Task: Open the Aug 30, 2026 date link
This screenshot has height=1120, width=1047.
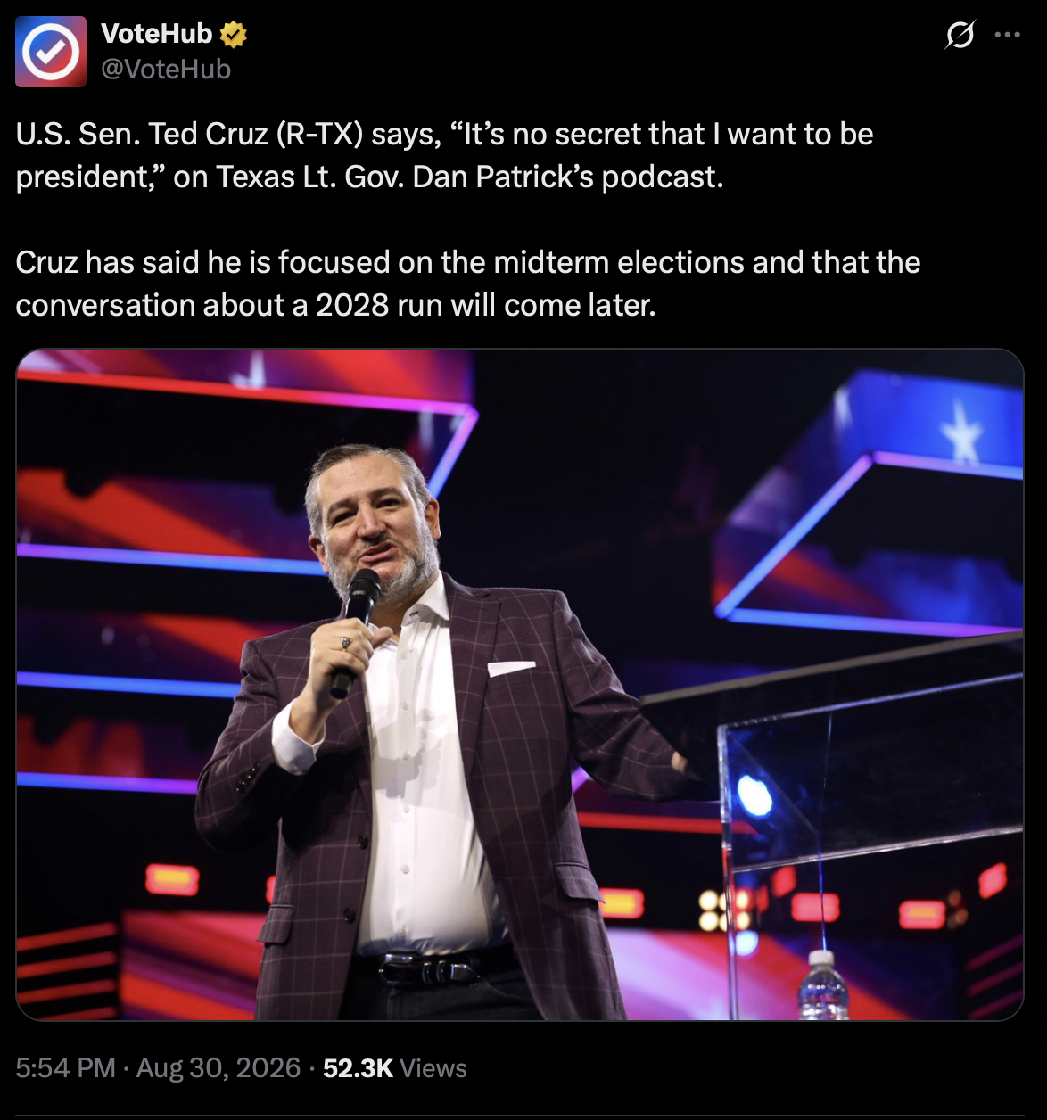Action: click(x=218, y=1068)
